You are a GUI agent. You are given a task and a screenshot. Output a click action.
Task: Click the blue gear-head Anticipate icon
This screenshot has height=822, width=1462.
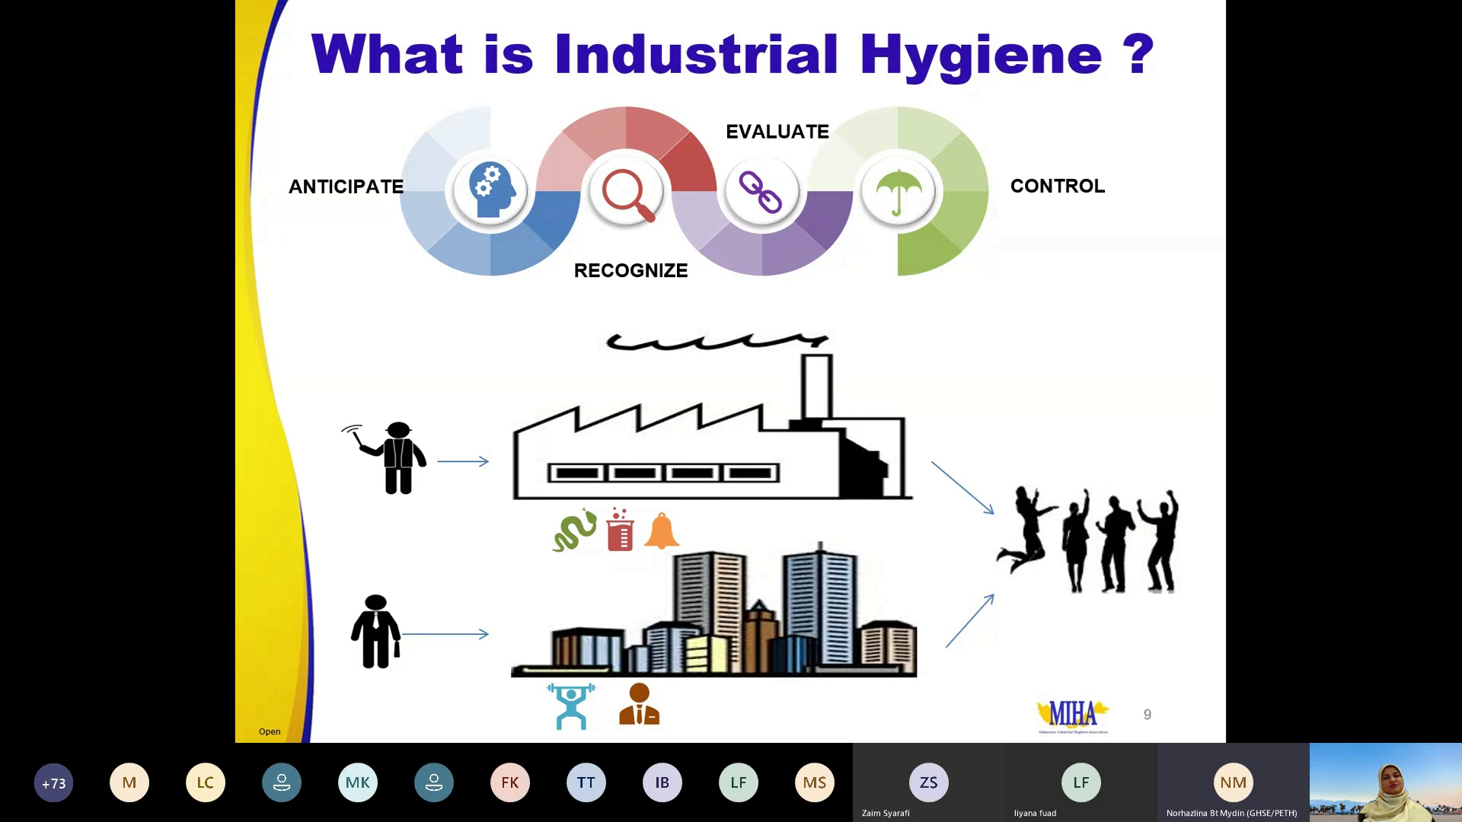[490, 191]
